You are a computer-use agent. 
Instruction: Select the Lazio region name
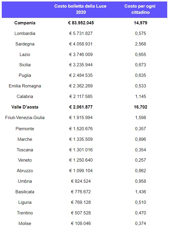(25, 55)
